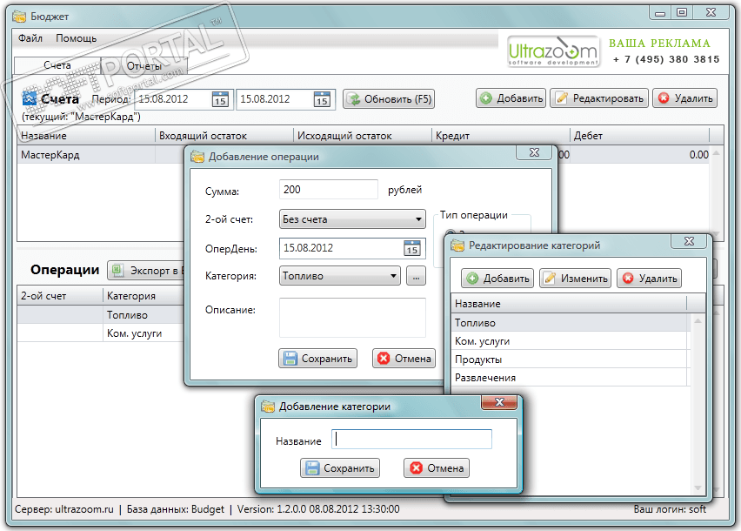Screen dimensions: 741x531
Task: Expand the 2-ой счет dropdown
Action: click(x=352, y=219)
